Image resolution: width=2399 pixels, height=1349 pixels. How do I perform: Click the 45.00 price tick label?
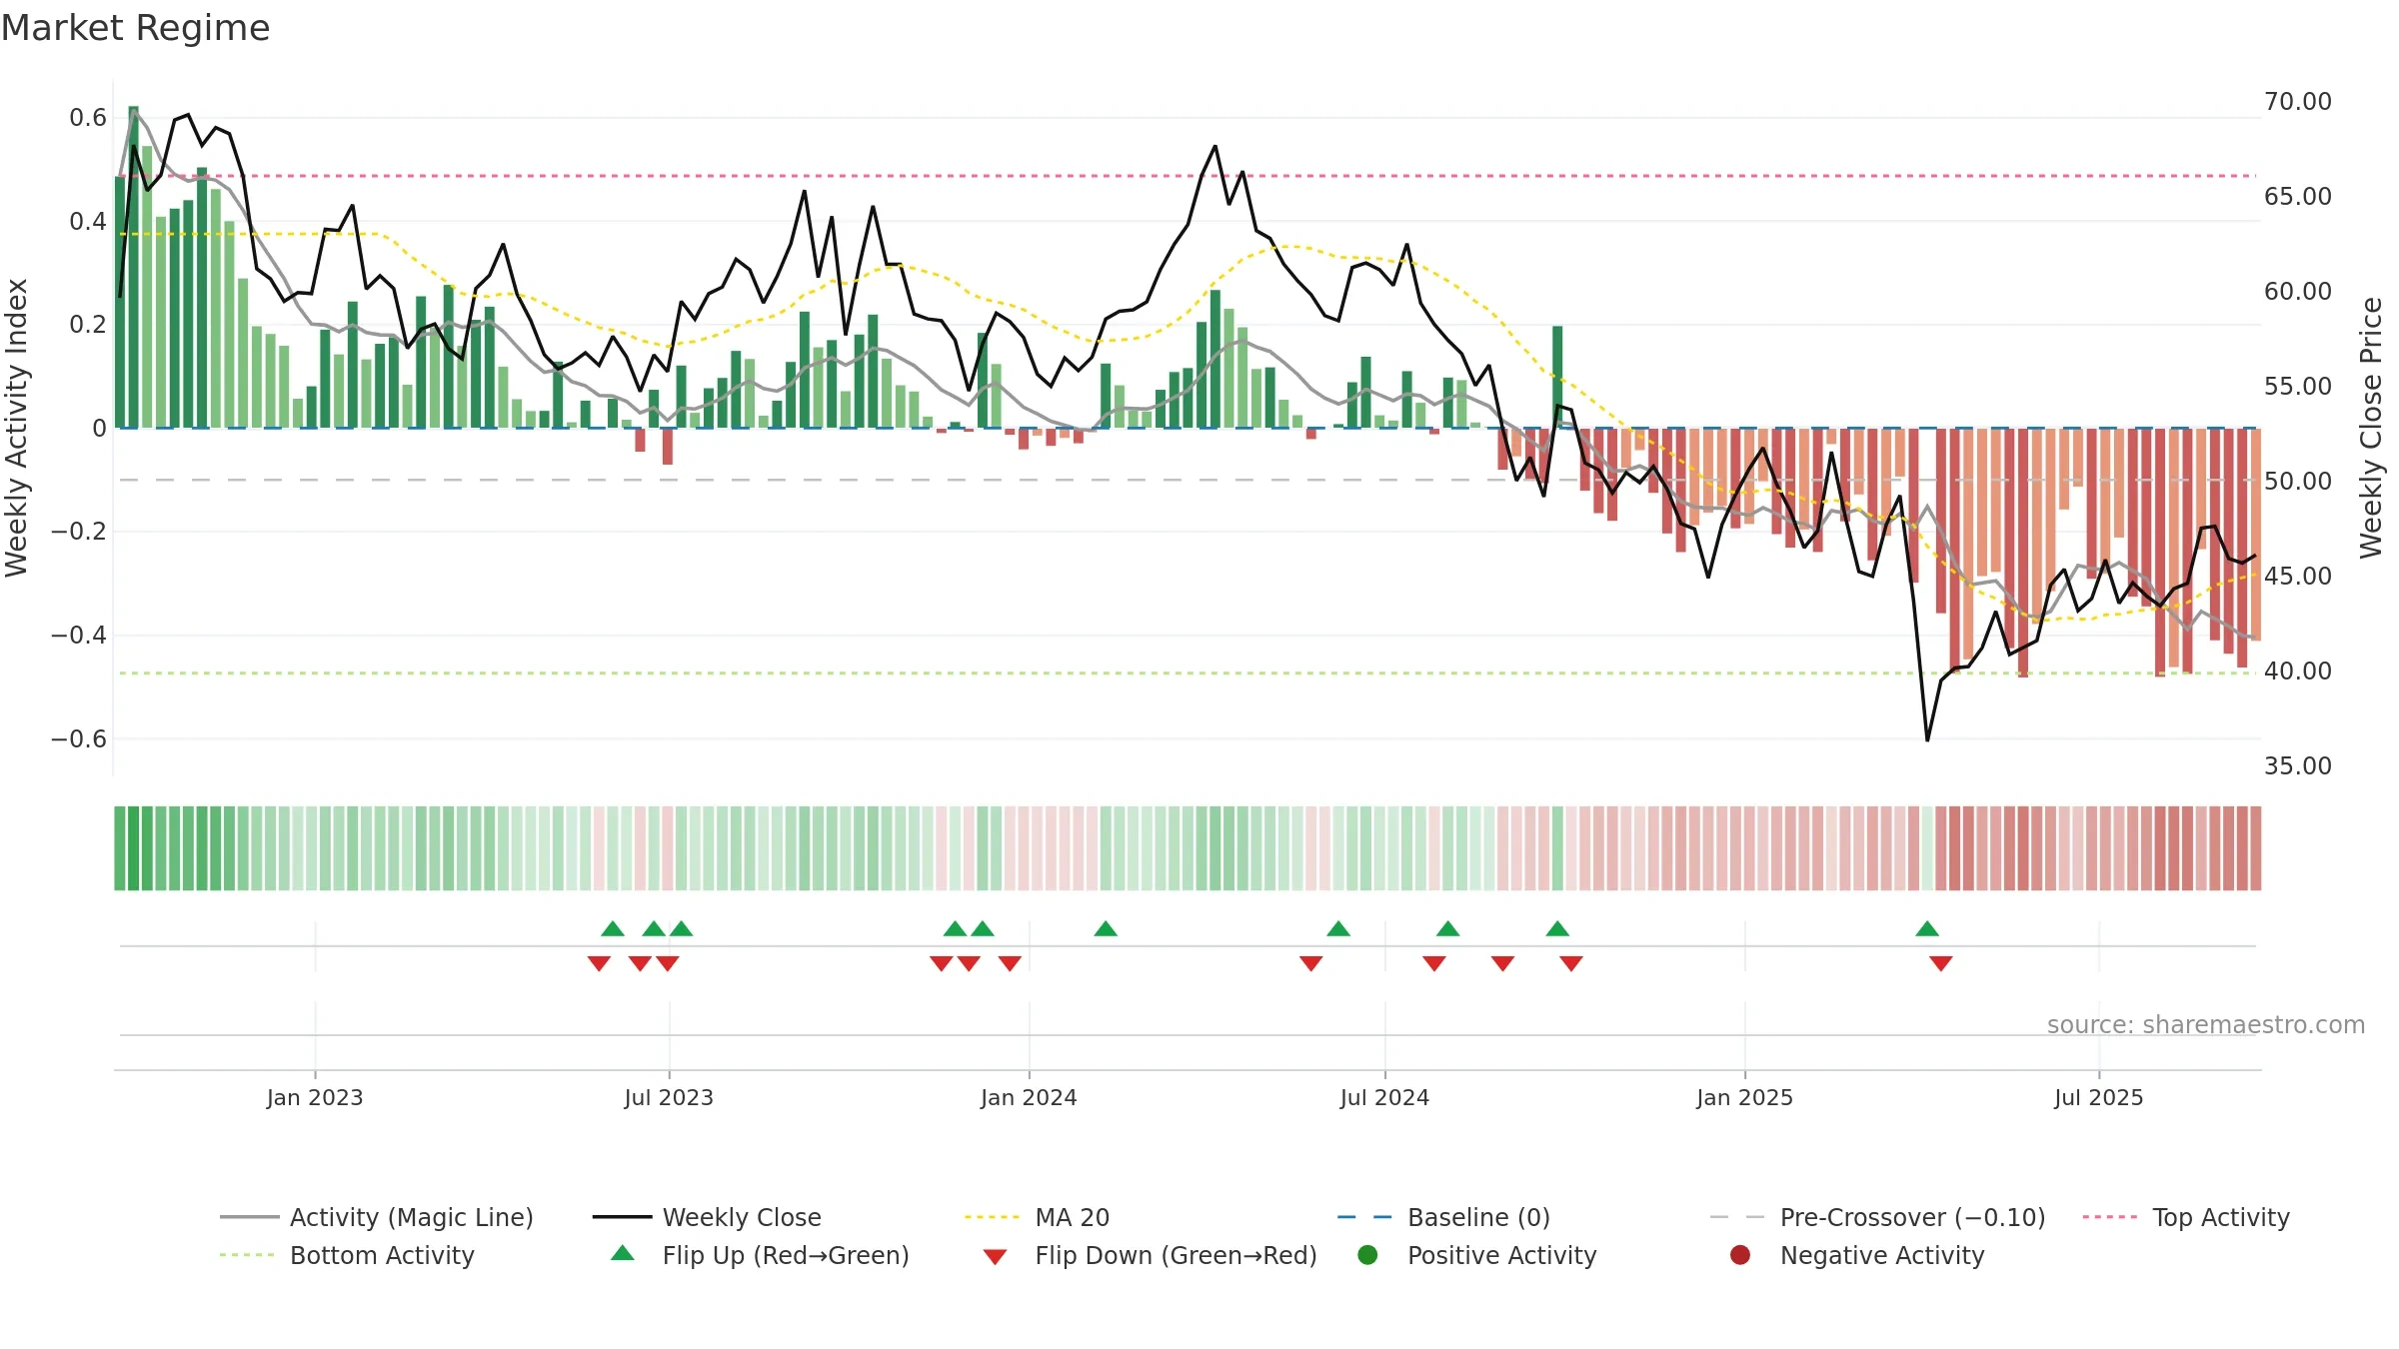tap(2298, 577)
